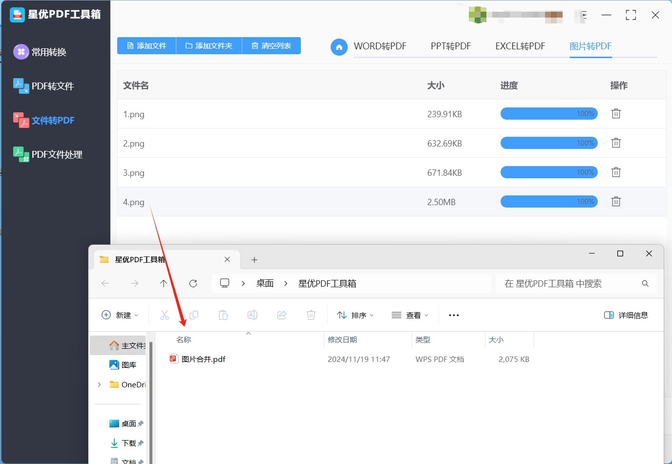Image resolution: width=672 pixels, height=464 pixels.
Task: Open 常用转换 in the sidebar
Action: (x=40, y=52)
